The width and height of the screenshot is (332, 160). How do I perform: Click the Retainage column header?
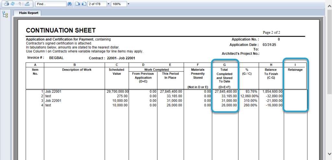click(x=295, y=70)
